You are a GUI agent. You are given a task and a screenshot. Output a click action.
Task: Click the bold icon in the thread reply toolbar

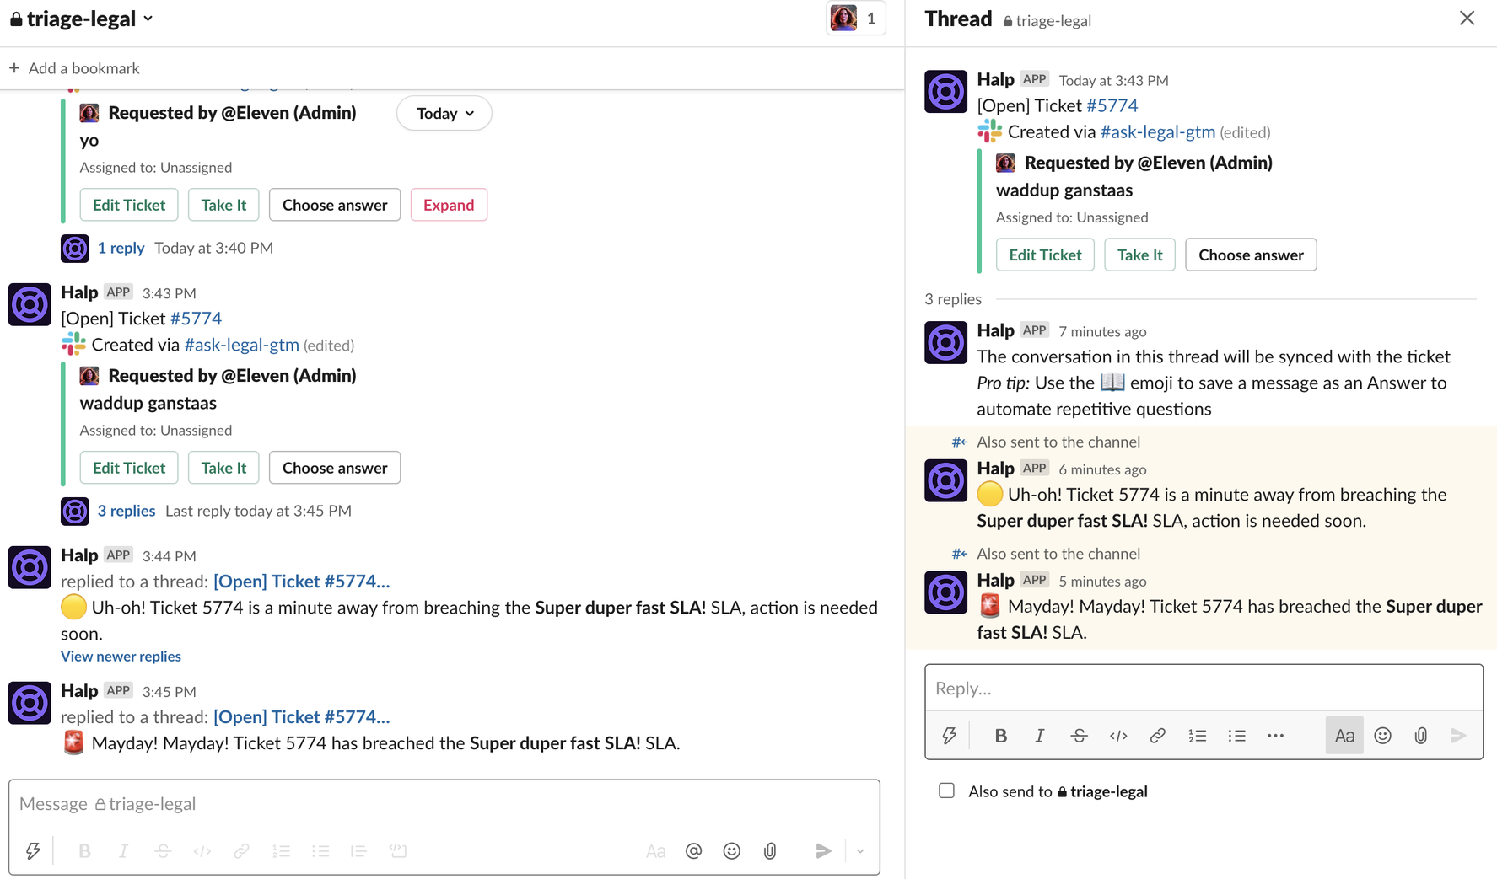[1000, 736]
